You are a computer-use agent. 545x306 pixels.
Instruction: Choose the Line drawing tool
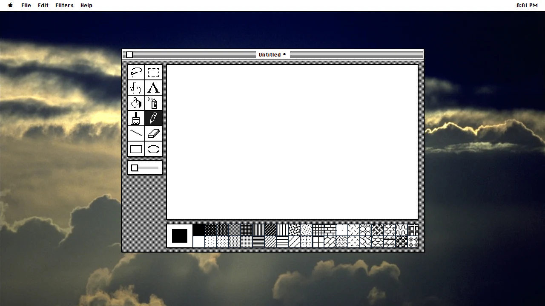pos(136,133)
